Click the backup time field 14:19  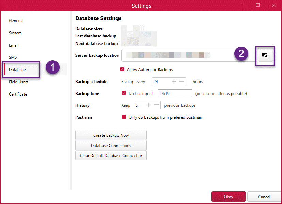(x=175, y=93)
